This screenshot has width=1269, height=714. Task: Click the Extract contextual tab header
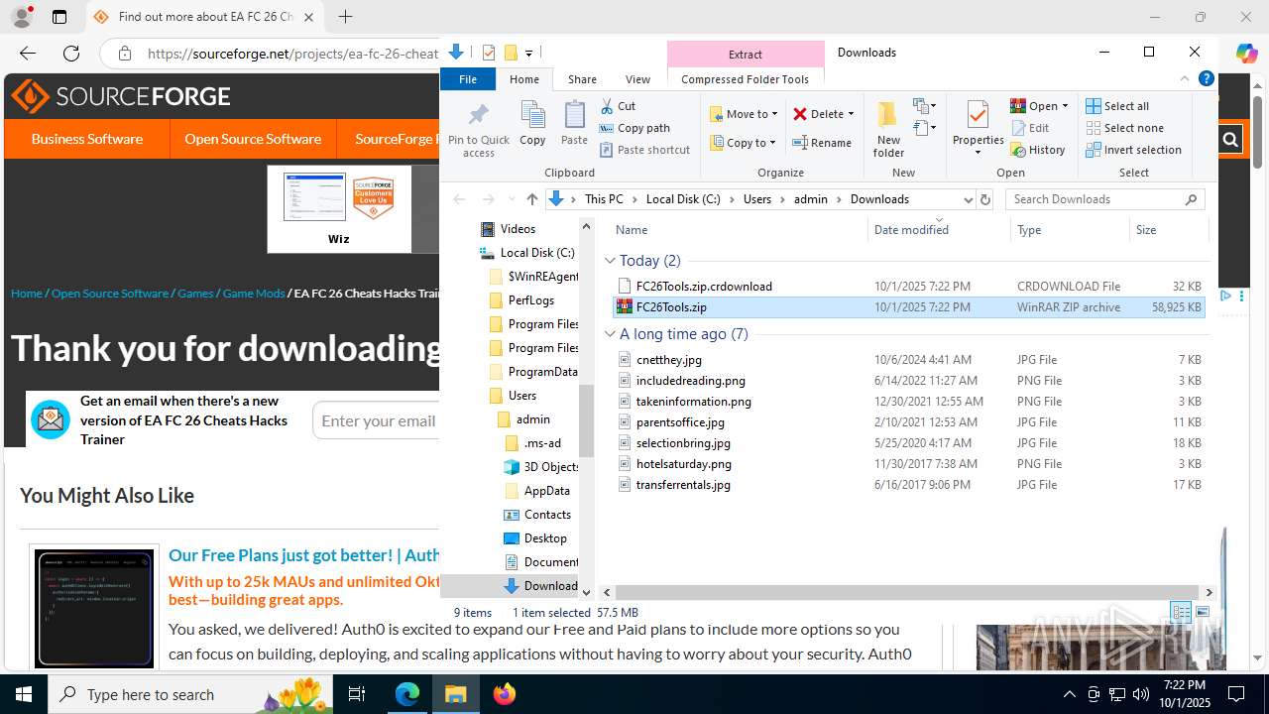pyautogui.click(x=746, y=55)
